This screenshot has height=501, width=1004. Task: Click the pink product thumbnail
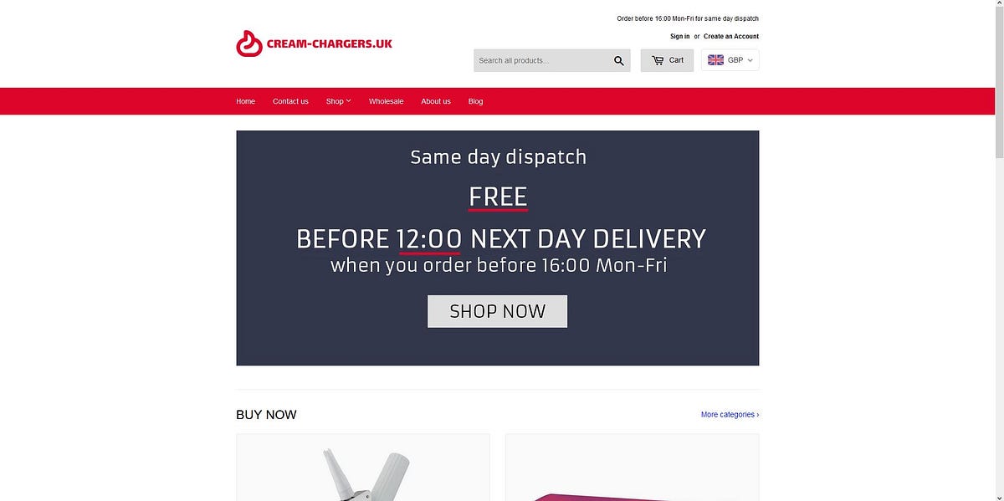coord(633,468)
